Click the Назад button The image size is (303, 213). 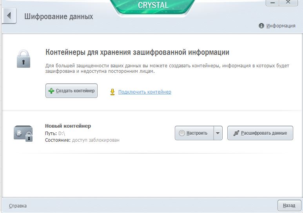(x=289, y=206)
